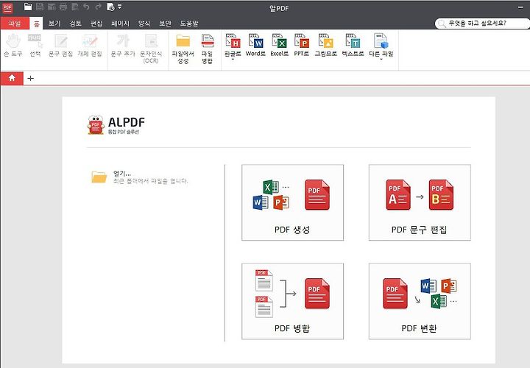530x368 pixels.
Task: Open the 도움말 ribbon tab
Action: point(189,24)
